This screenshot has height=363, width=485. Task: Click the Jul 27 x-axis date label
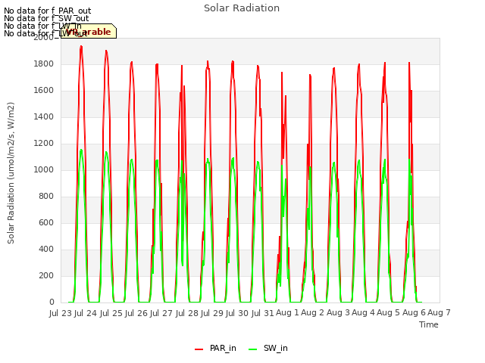coord(161,313)
